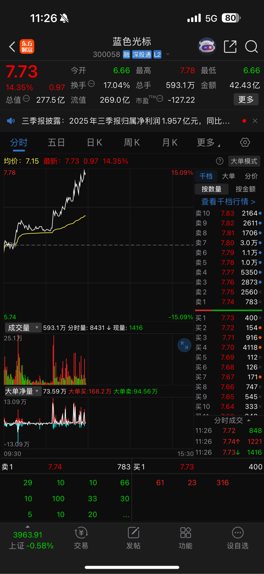The image size is (264, 574).
Task: Tap the 大单净量 net flow chart
Action: click(98, 423)
